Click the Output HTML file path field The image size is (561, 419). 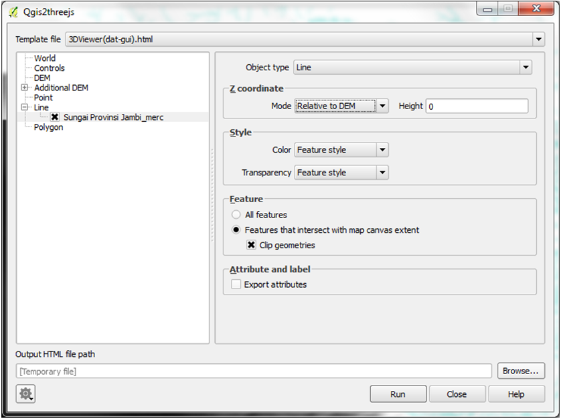[254, 371]
